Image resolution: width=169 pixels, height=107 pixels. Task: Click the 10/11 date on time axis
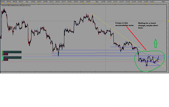pyautogui.click(x=51, y=2)
